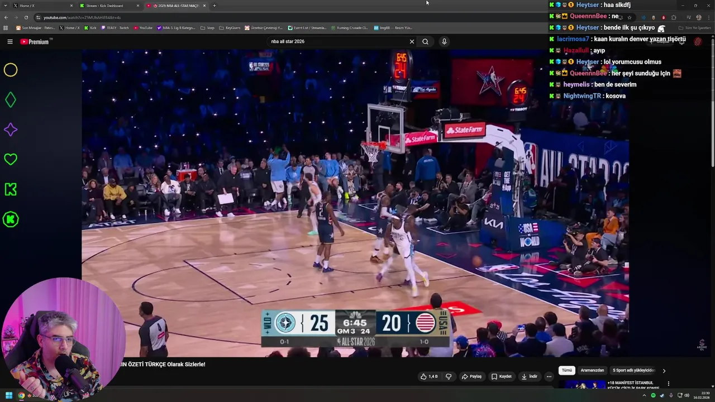Open the ImgBB bookmark
The height and width of the screenshot is (402, 715).
coord(393,27)
